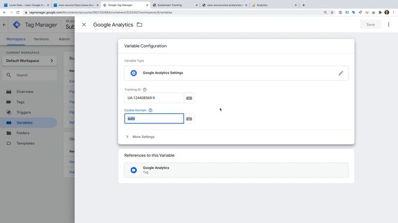The width and height of the screenshot is (398, 223).
Task: Open Chrome three-dot menu
Action: click(x=394, y=12)
